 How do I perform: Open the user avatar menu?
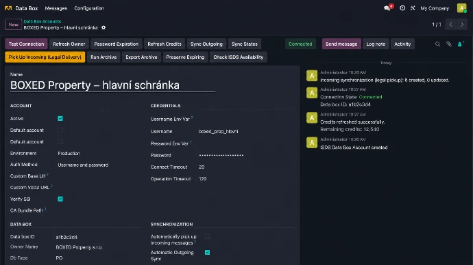tap(461, 8)
